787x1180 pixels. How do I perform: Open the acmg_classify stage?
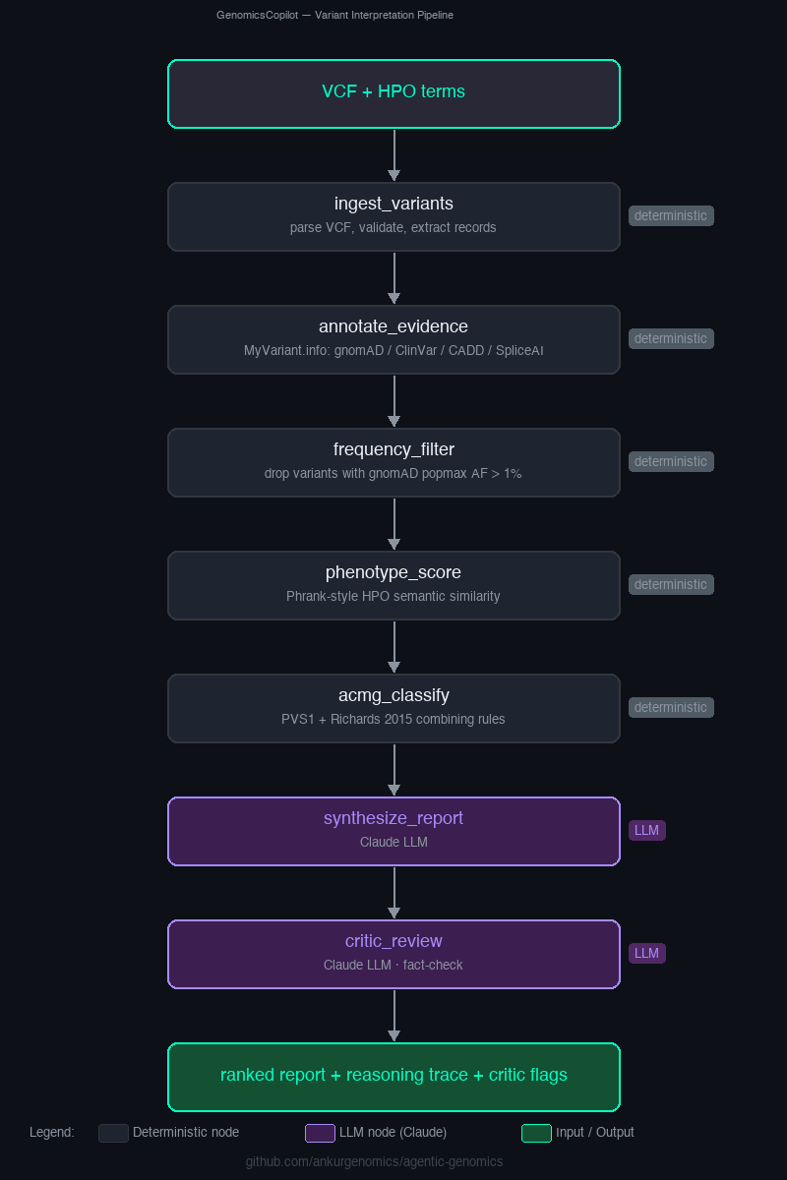[393, 708]
